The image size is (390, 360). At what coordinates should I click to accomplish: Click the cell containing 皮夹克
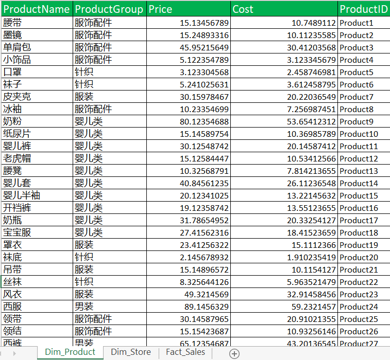[x=37, y=97]
